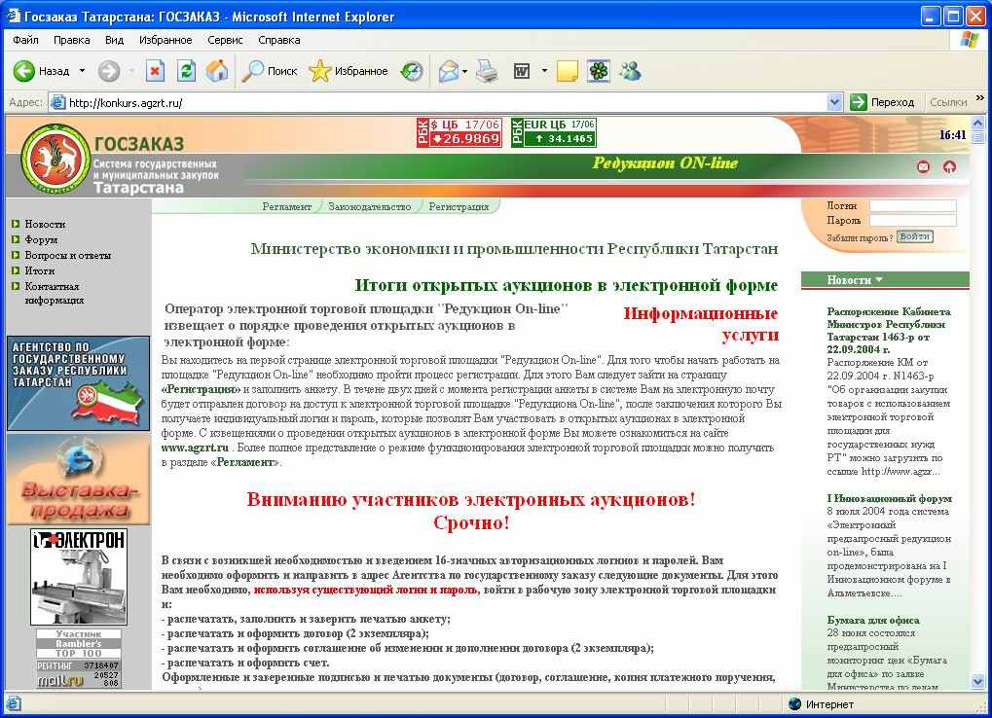The height and width of the screenshot is (718, 992).
Task: Open the Справка menu
Action: click(279, 40)
